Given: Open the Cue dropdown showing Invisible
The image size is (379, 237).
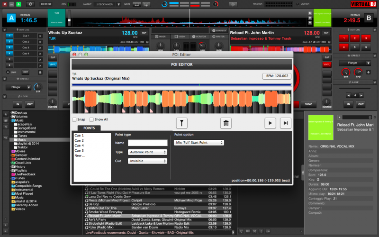Looking at the screenshot, I should click(147, 161).
